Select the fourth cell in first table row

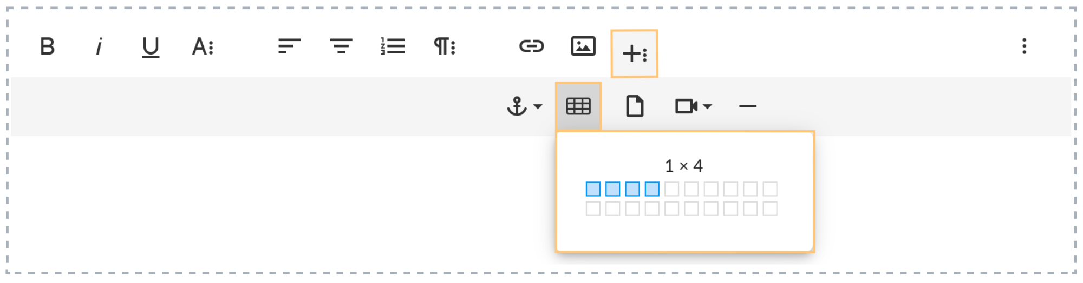tap(652, 189)
